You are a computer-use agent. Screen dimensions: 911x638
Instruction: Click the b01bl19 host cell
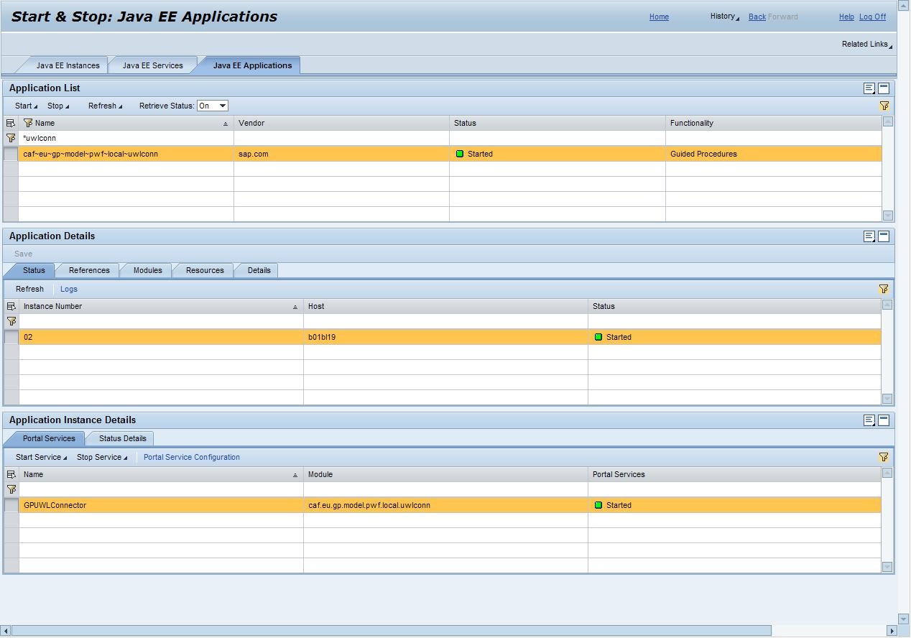click(445, 337)
